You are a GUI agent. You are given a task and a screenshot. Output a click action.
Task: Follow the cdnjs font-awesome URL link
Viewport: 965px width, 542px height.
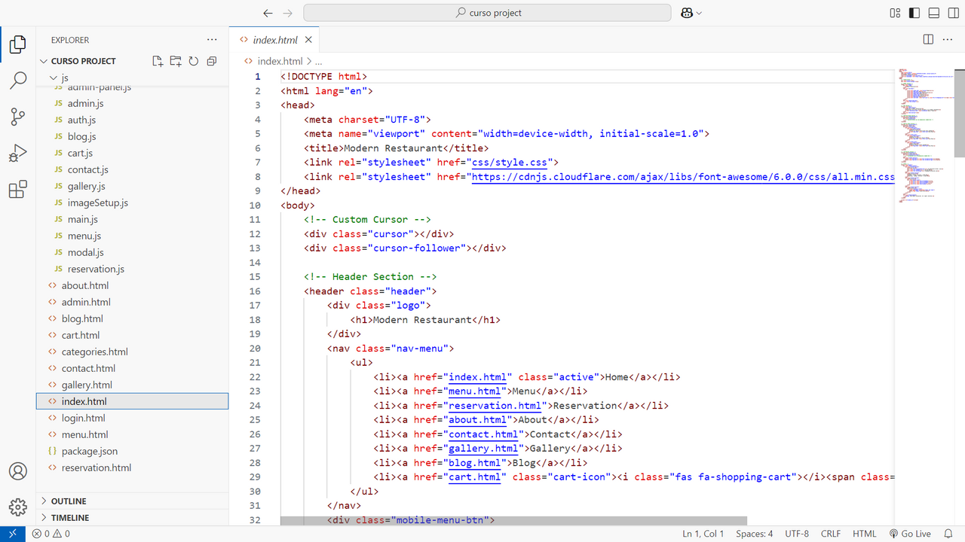point(683,177)
